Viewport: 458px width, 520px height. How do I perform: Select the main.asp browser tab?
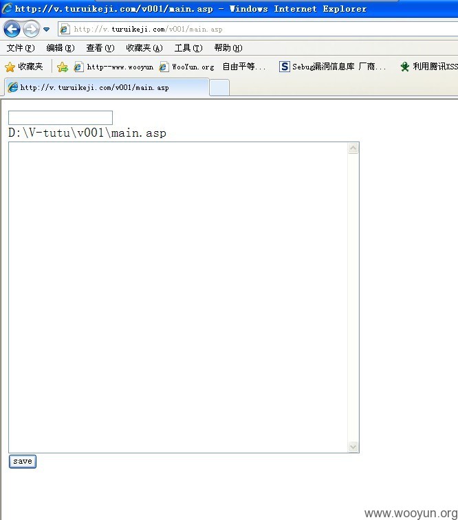107,87
